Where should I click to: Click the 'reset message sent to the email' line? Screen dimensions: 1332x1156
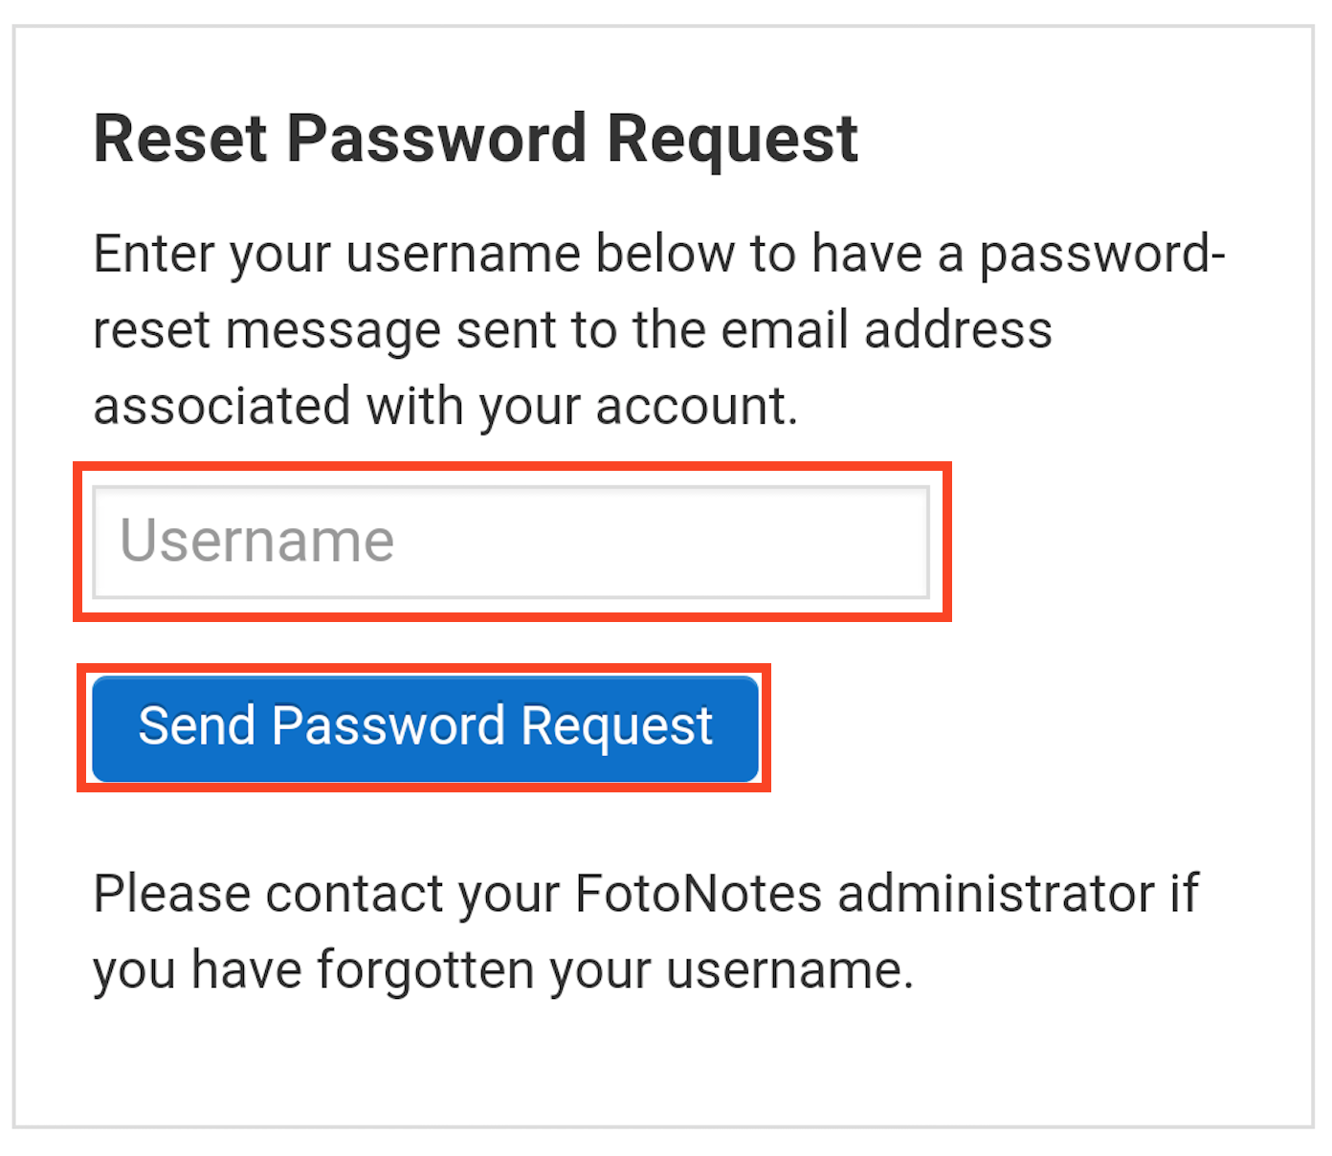(572, 331)
